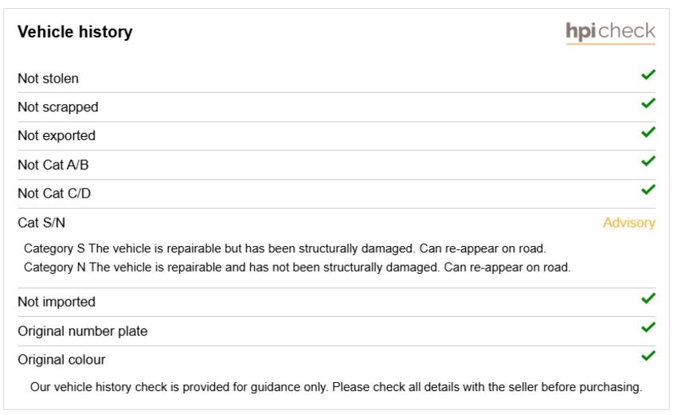Image resolution: width=677 pixels, height=418 pixels.
Task: Click the Vehicle history heading
Action: 75,32
